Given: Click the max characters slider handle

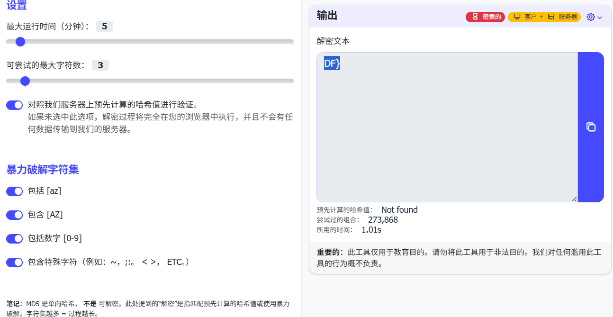Looking at the screenshot, I should pos(25,81).
